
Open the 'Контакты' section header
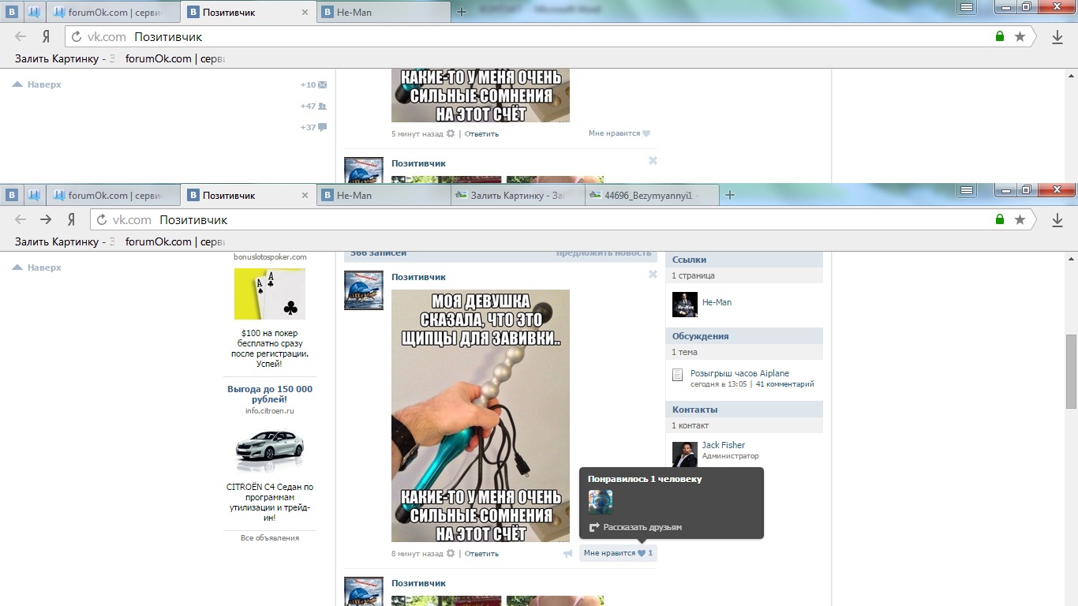pos(744,410)
